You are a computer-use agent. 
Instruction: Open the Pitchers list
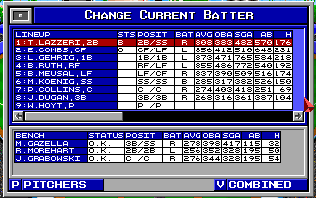click(62, 185)
